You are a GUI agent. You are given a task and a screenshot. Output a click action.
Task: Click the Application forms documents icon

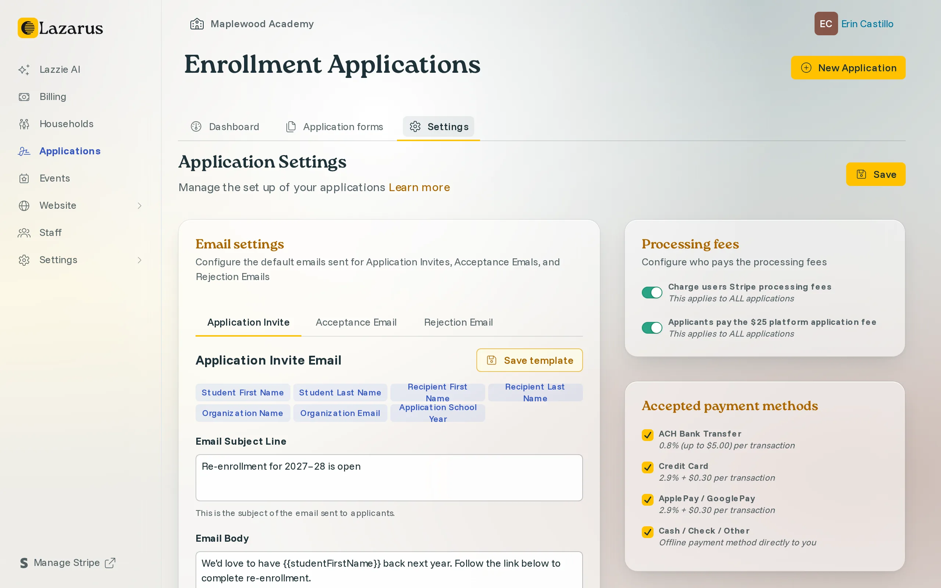pos(291,126)
